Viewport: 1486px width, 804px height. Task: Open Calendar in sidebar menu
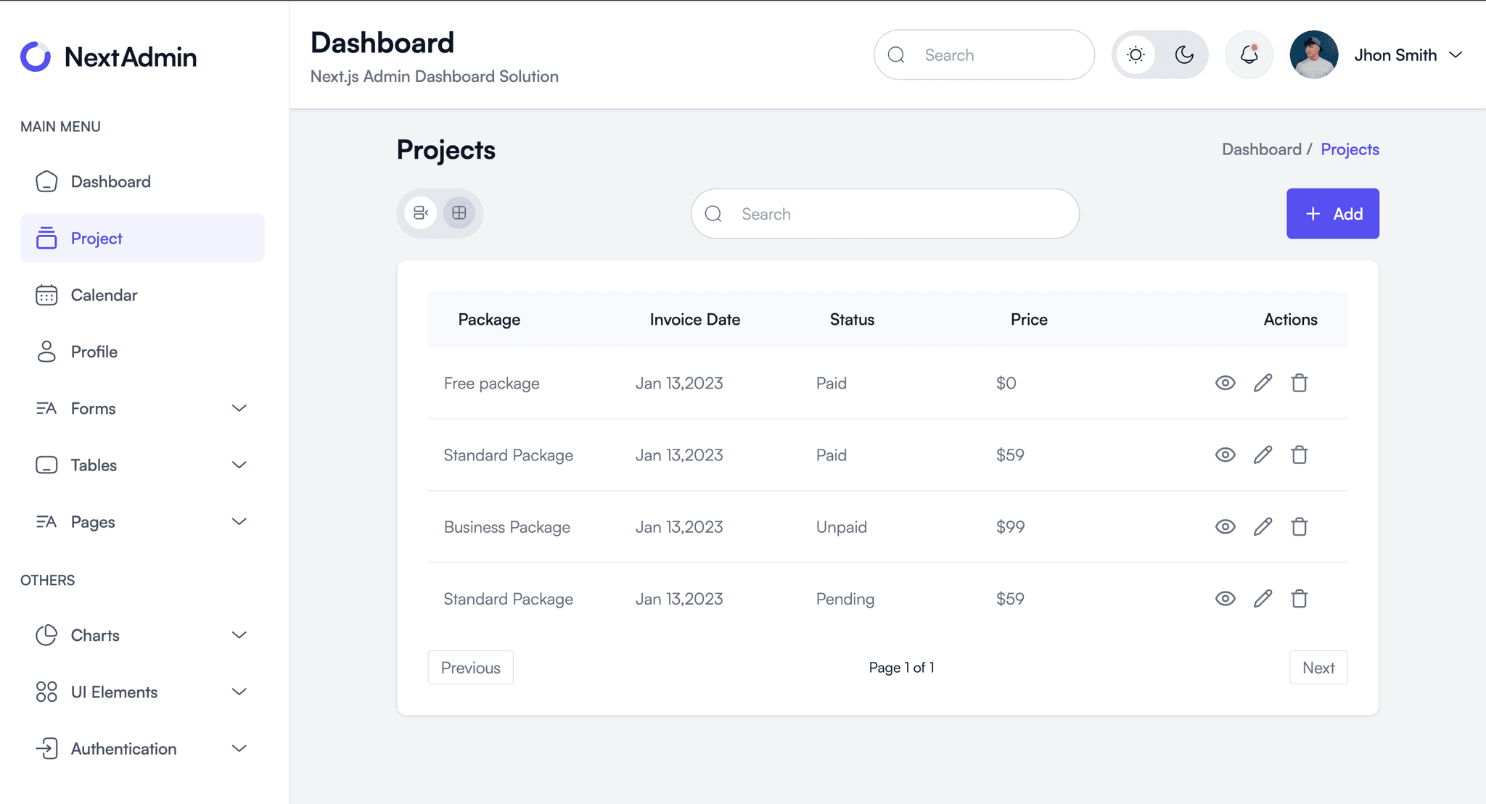pyautogui.click(x=142, y=295)
